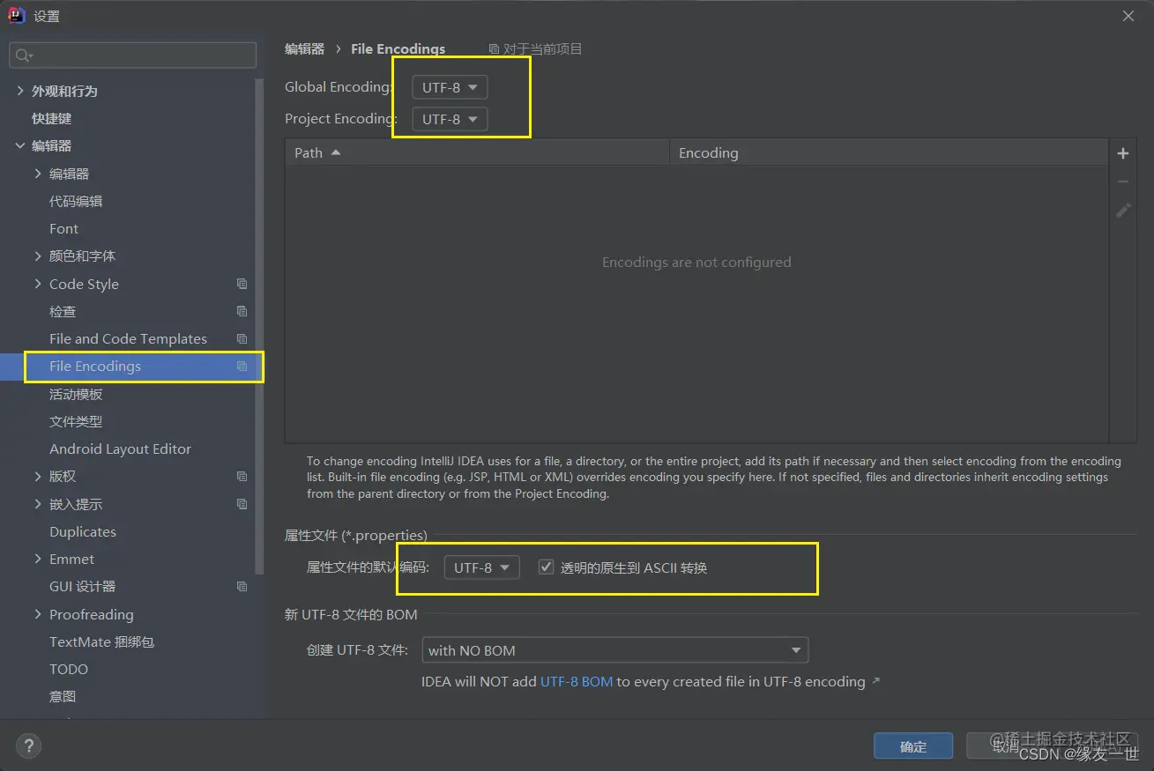
Task: Click the 对于当前项目 copy icon in breadcrumb
Action: click(494, 49)
